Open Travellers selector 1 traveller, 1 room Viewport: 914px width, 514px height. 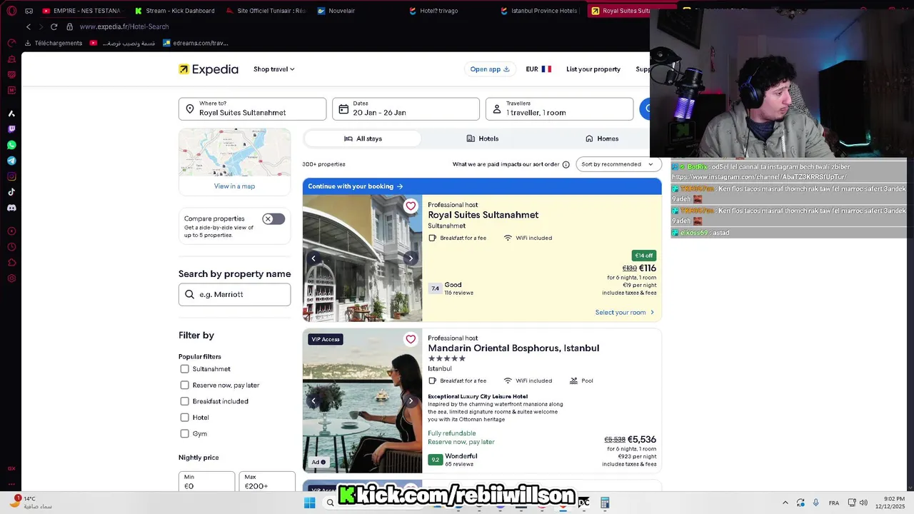point(560,109)
